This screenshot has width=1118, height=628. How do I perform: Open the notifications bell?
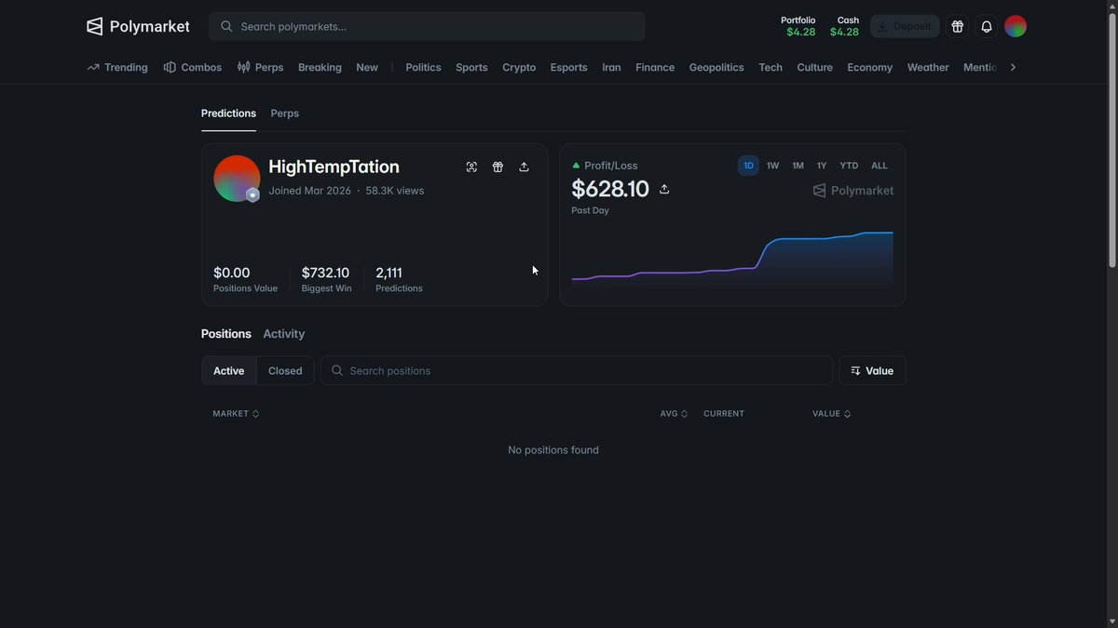point(987,26)
